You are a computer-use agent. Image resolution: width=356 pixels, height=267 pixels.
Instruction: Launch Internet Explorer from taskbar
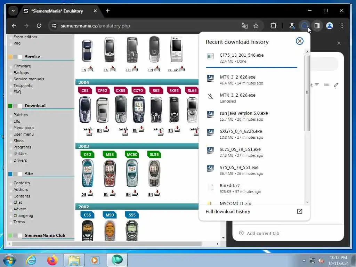coord(31,260)
